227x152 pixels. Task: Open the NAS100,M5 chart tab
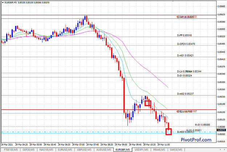[x=46, y=150]
